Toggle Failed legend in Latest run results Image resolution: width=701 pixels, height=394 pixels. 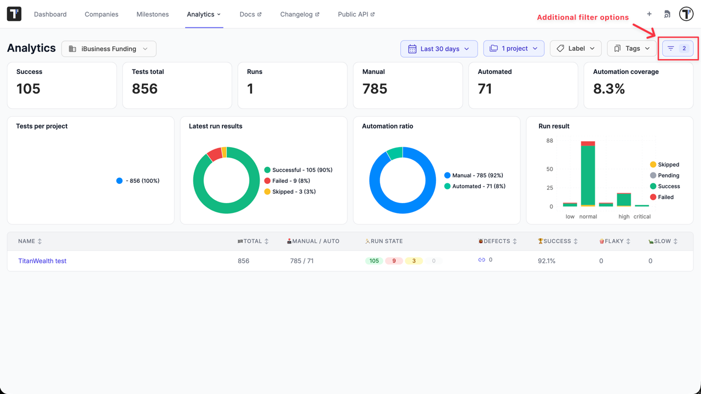tap(287, 181)
